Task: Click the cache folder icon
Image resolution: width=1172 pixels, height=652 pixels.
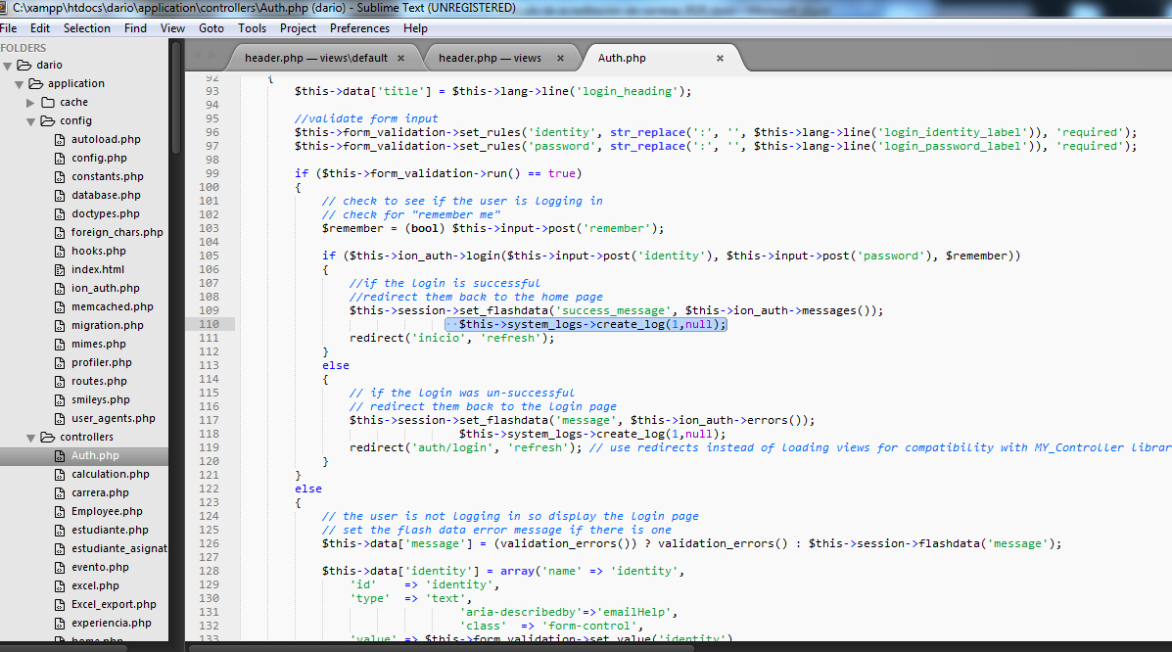Action: tap(48, 103)
